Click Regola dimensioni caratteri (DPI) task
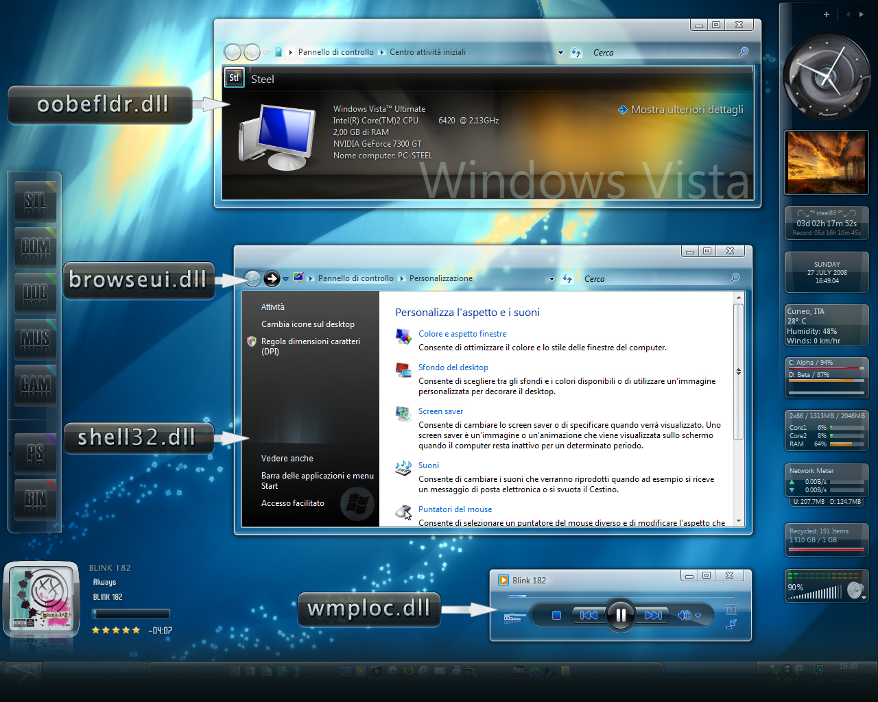Viewport: 878px width, 702px height. coord(310,346)
